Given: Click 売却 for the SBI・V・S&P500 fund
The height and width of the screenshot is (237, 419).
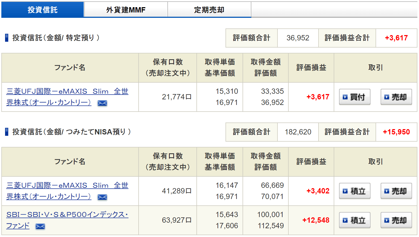Looking at the screenshot, I should pyautogui.click(x=396, y=220).
